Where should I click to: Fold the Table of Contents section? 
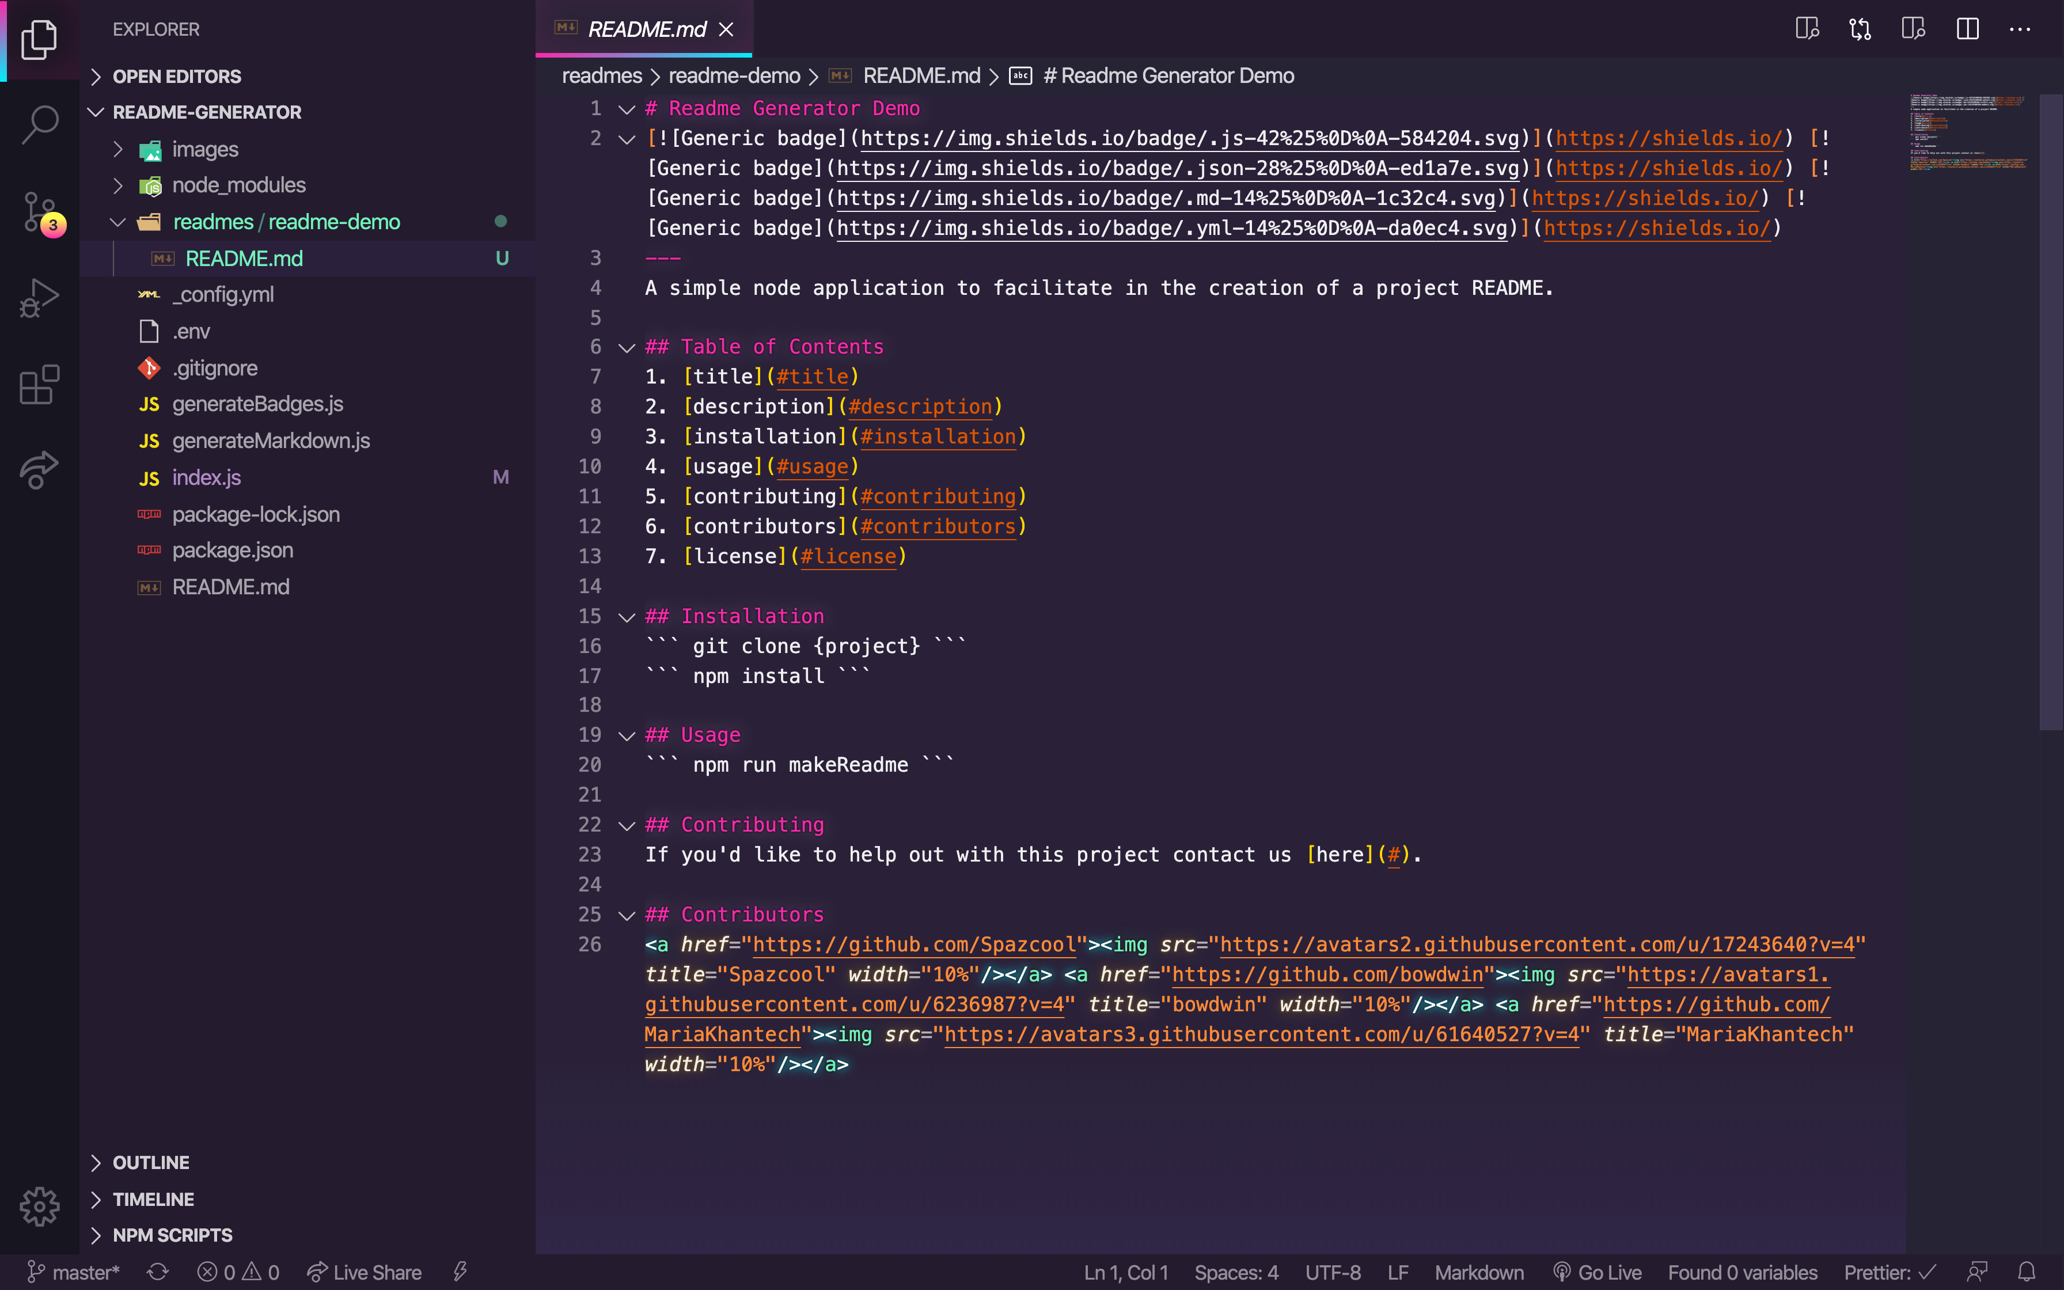[627, 347]
